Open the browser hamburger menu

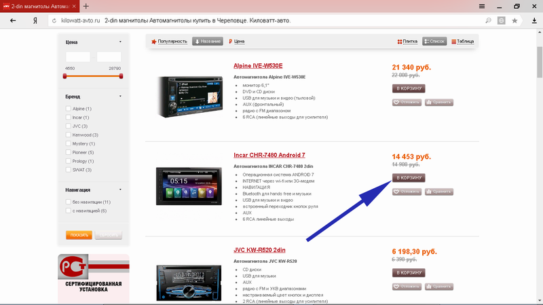click(482, 6)
